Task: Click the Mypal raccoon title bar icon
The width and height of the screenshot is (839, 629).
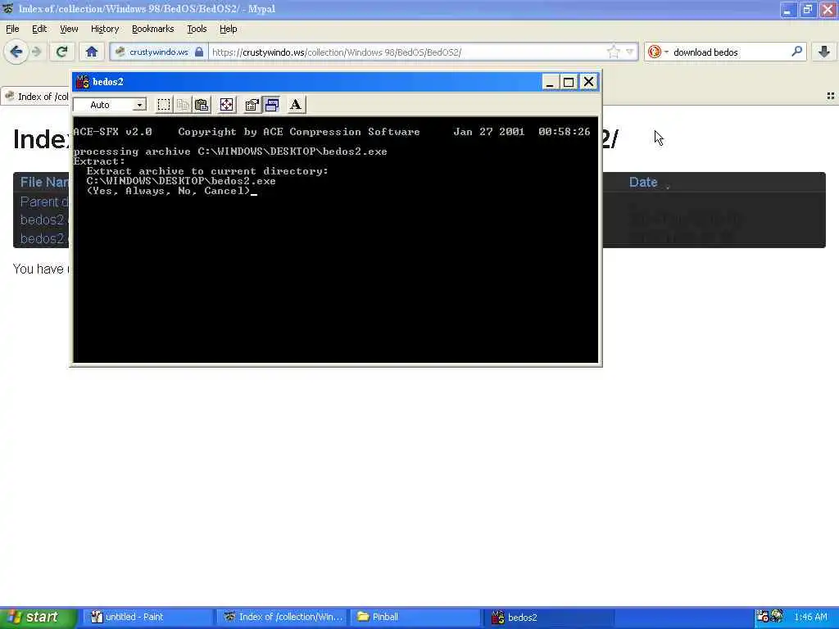Action: (8, 8)
